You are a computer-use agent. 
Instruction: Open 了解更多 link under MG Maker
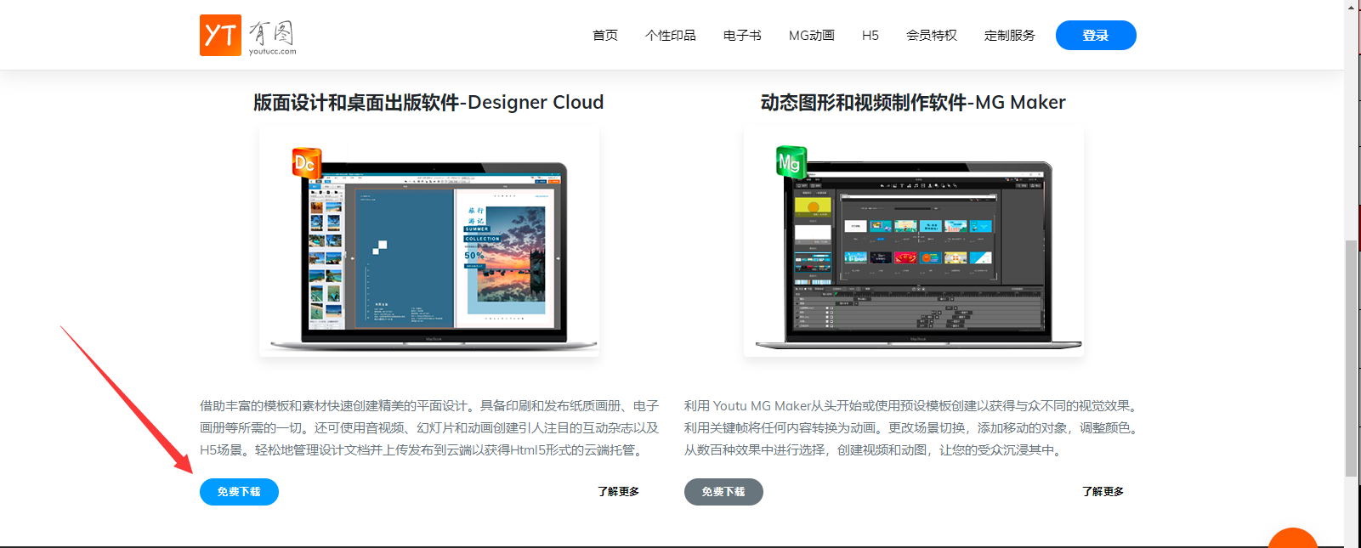point(1103,492)
